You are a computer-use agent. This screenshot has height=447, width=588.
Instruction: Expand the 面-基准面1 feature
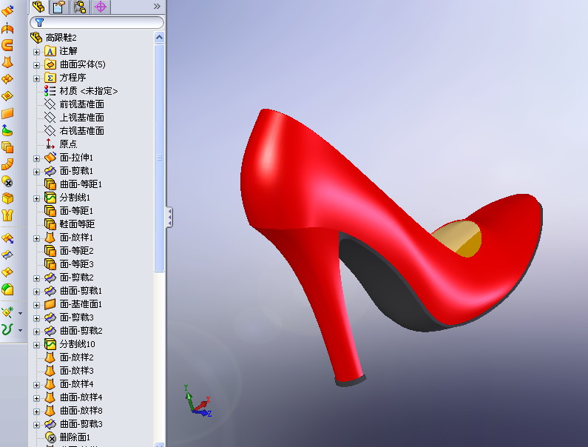click(x=36, y=305)
